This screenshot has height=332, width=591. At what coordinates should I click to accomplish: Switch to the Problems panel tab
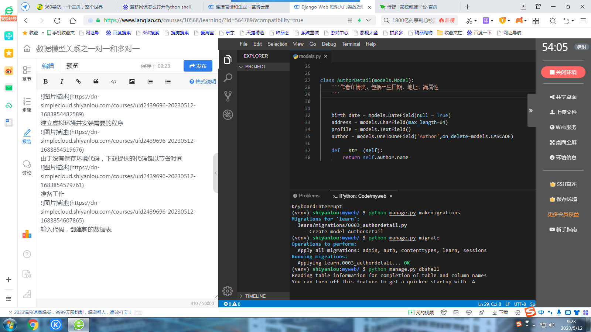coord(306,196)
